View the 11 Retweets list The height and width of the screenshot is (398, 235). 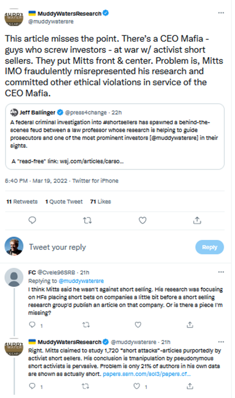click(22, 201)
